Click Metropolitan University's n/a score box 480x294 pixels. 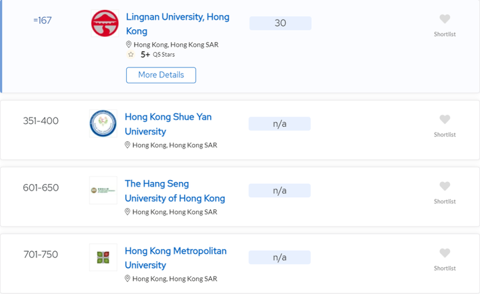tap(279, 257)
